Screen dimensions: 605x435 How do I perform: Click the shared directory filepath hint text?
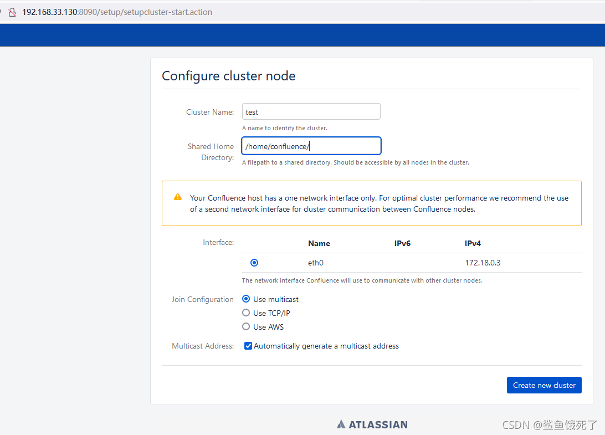(x=355, y=162)
